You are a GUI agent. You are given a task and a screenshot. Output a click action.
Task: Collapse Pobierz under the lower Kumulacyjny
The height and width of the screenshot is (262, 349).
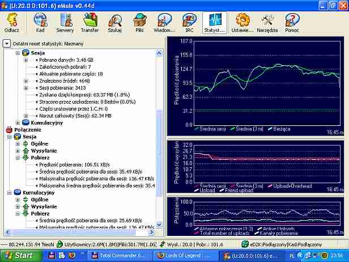click(18, 213)
